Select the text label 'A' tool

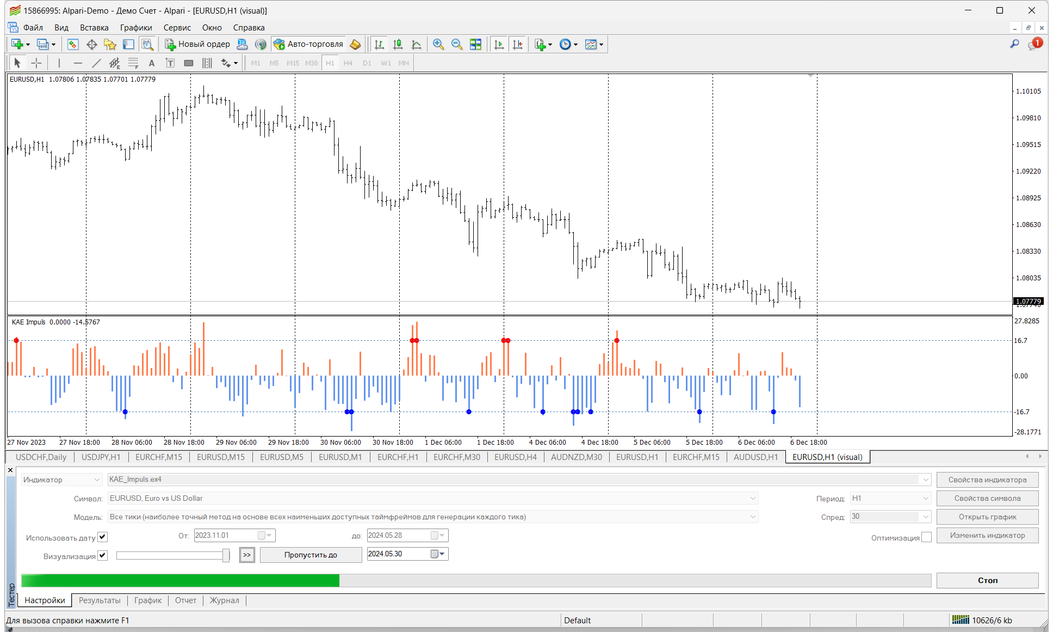152,63
